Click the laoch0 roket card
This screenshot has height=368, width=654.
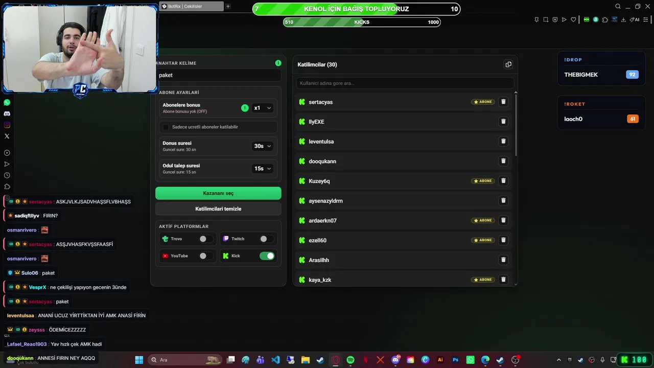(601, 113)
